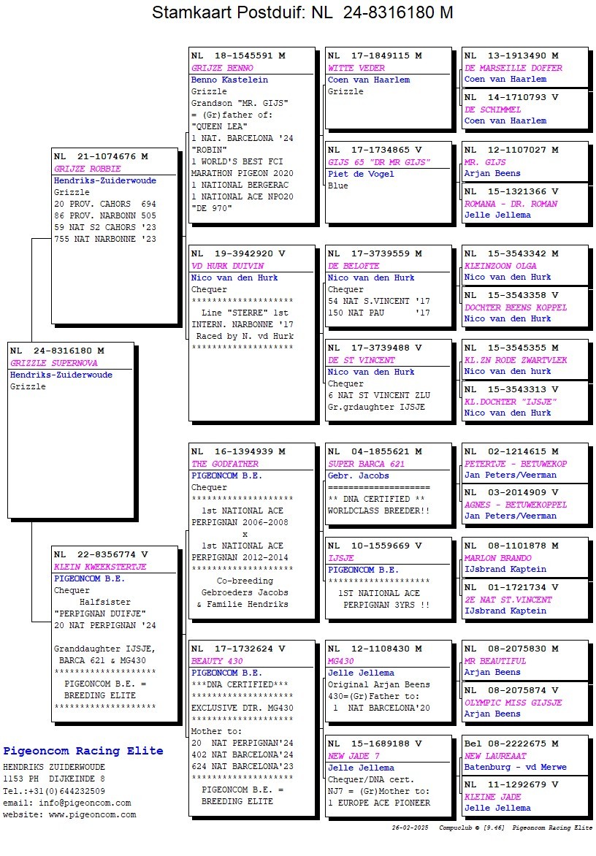Click the MG430 pigeon name
The width and height of the screenshot is (596, 856).
point(341,661)
